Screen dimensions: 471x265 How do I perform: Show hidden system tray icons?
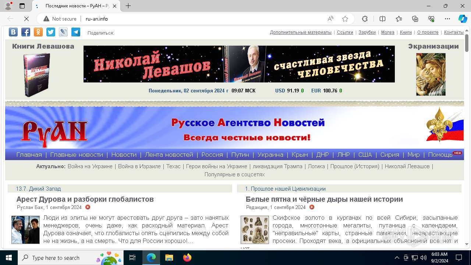397,258
